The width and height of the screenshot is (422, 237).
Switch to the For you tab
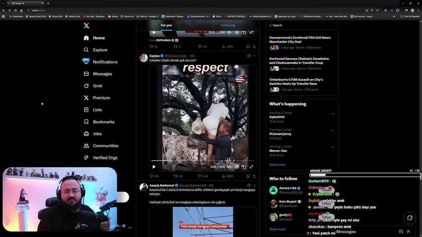tap(166, 25)
